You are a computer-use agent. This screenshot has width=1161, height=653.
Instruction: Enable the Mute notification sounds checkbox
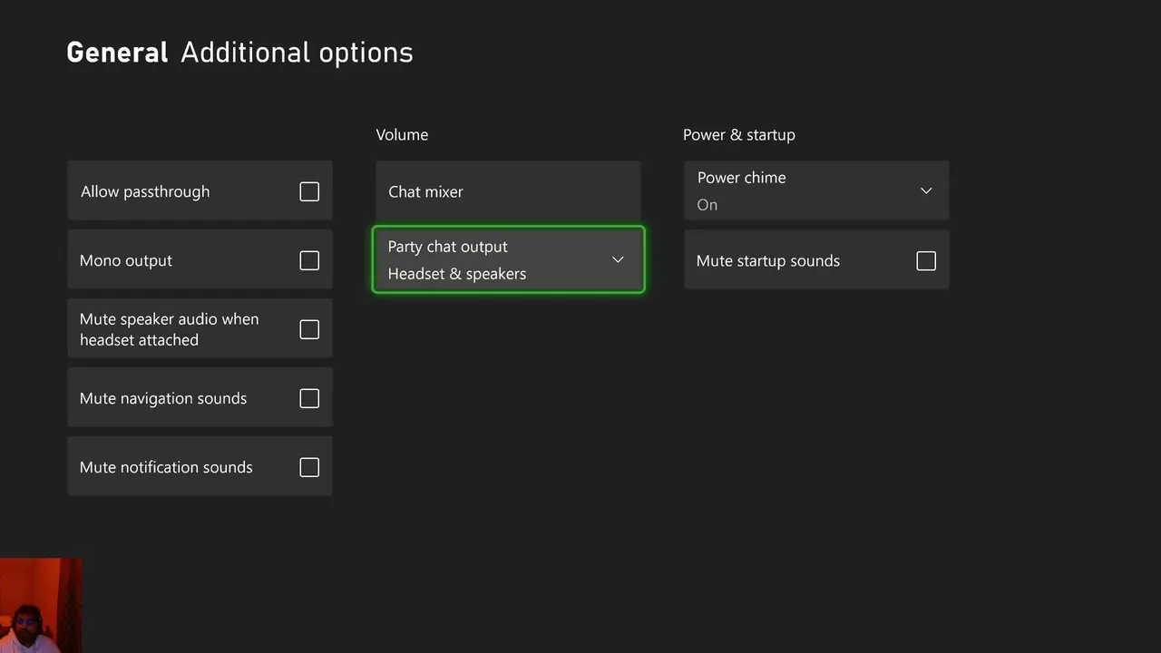point(309,467)
